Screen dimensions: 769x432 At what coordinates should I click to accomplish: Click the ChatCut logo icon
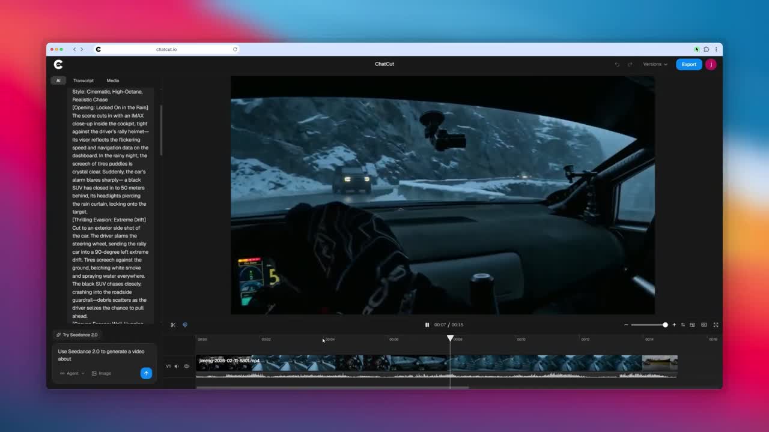[x=58, y=64]
